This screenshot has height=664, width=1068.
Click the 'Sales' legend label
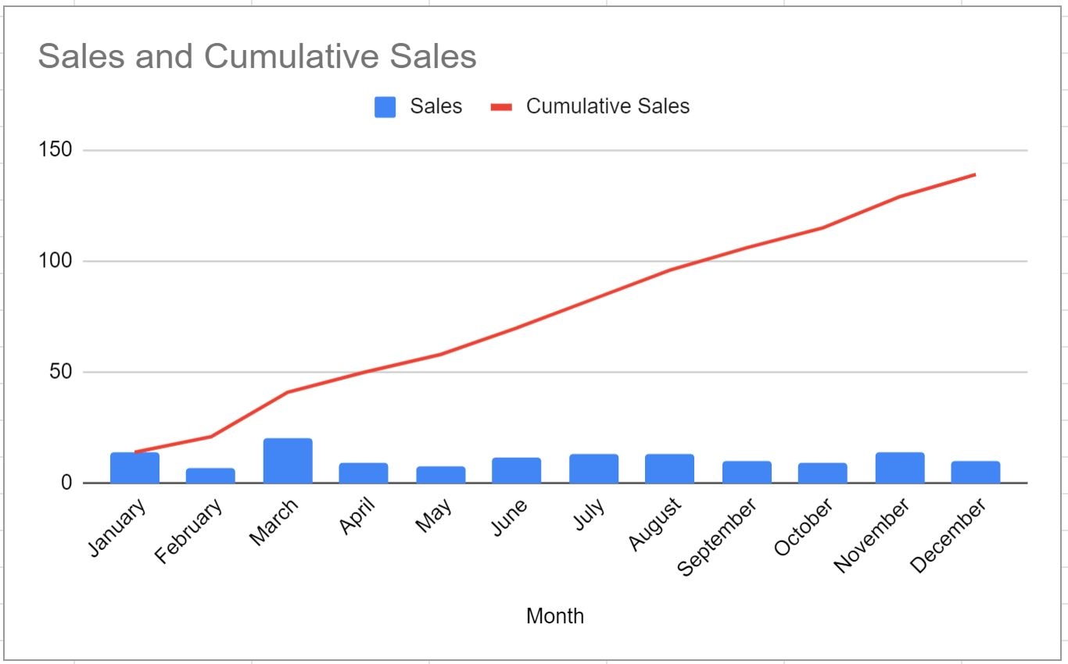(435, 106)
